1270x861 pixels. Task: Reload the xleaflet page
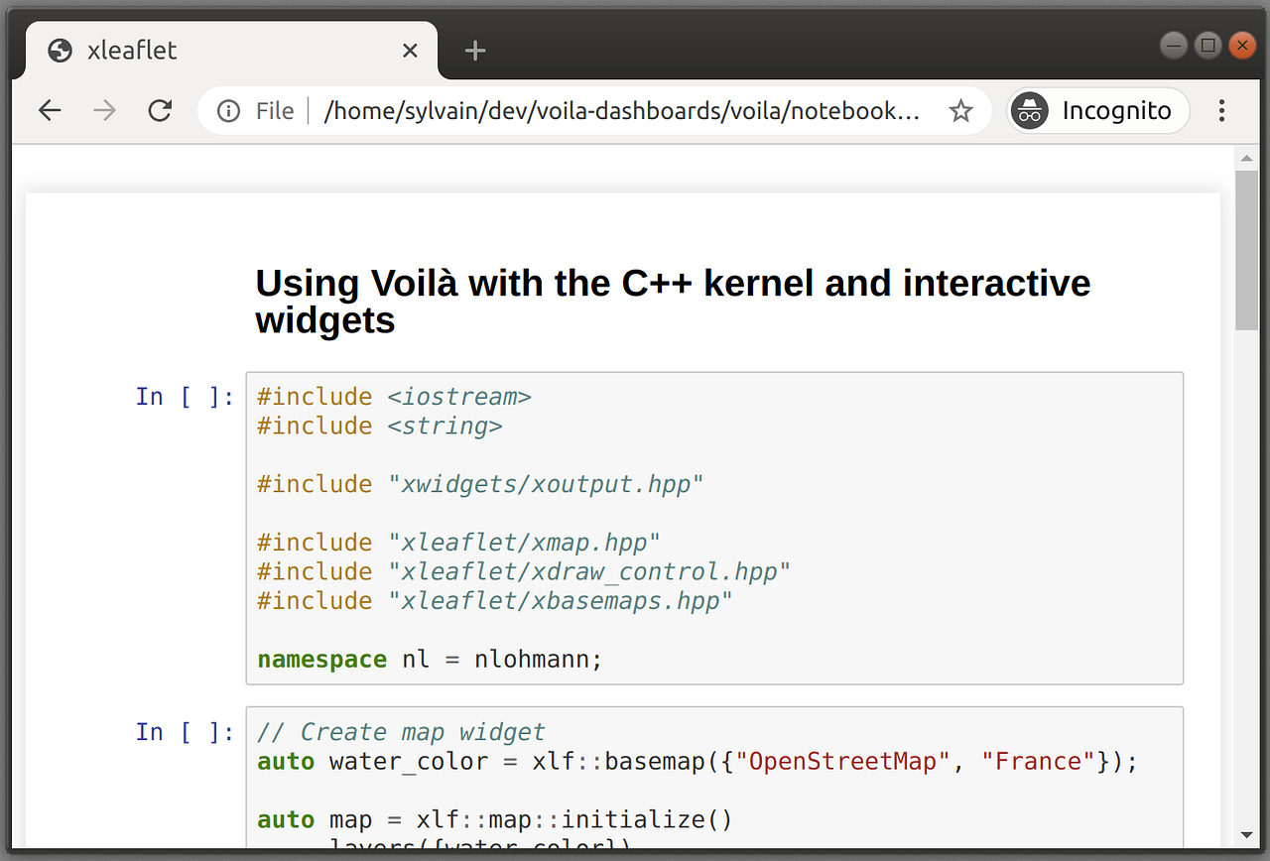160,110
